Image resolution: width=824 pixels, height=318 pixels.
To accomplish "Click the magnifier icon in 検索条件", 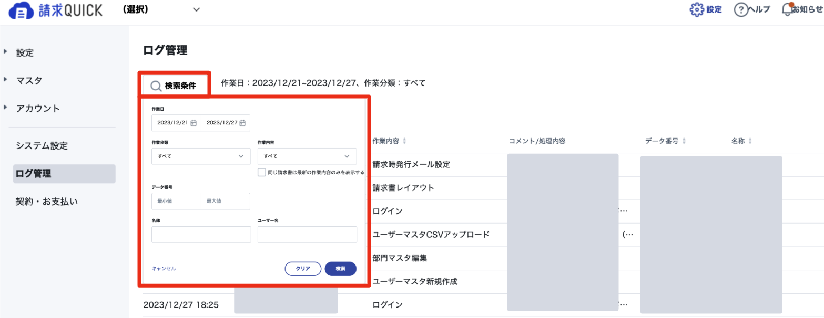I will pyautogui.click(x=156, y=86).
